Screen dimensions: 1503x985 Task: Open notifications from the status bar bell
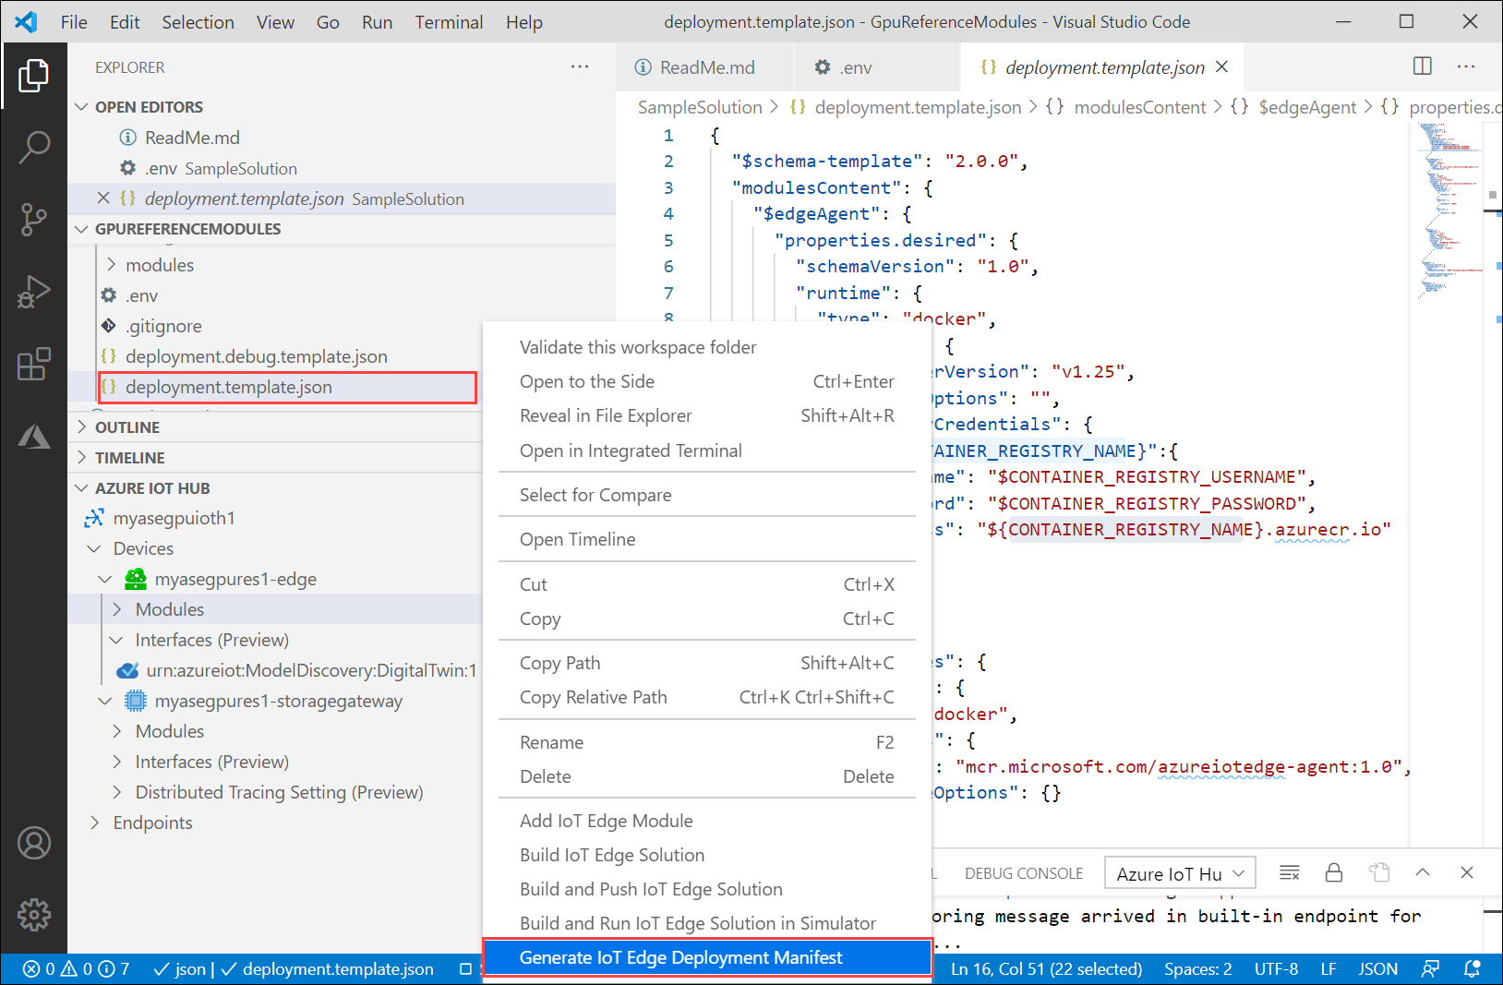click(1472, 968)
